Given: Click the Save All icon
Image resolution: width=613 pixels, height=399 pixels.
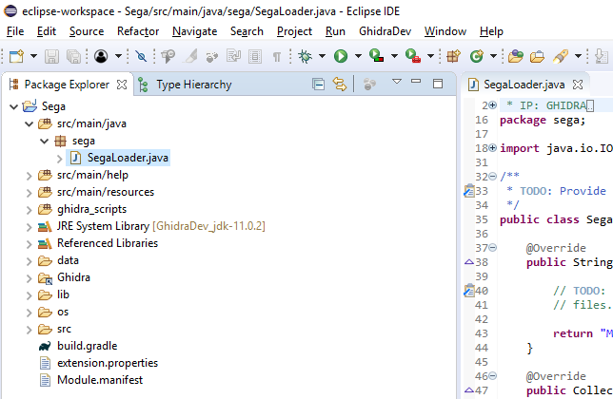Looking at the screenshot, I should point(73,57).
